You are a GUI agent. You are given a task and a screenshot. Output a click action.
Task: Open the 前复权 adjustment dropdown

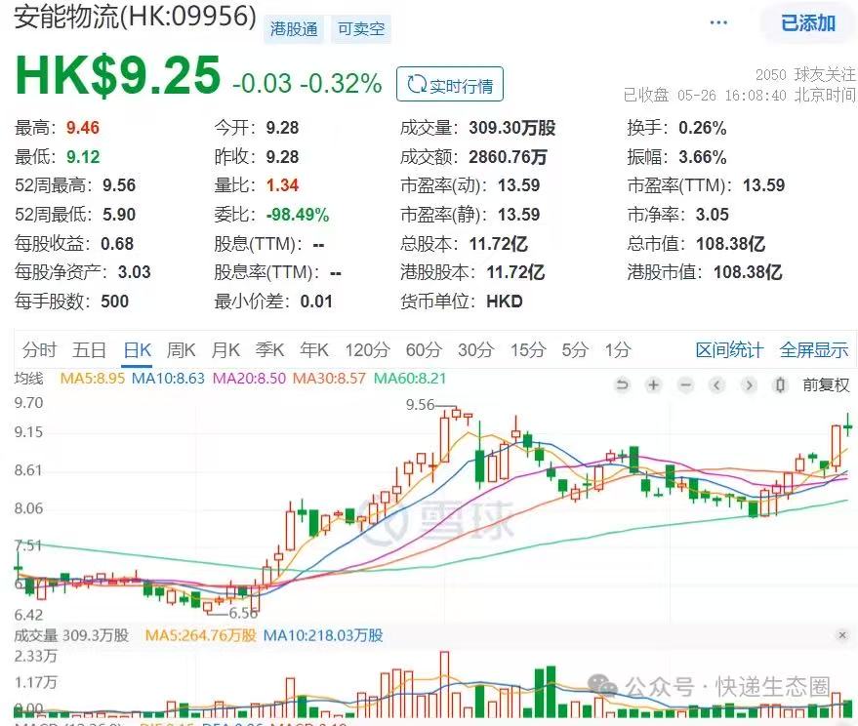pyautogui.click(x=826, y=385)
